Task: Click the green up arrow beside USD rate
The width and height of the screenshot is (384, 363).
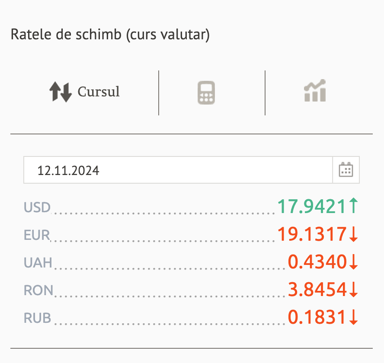Action: 353,207
